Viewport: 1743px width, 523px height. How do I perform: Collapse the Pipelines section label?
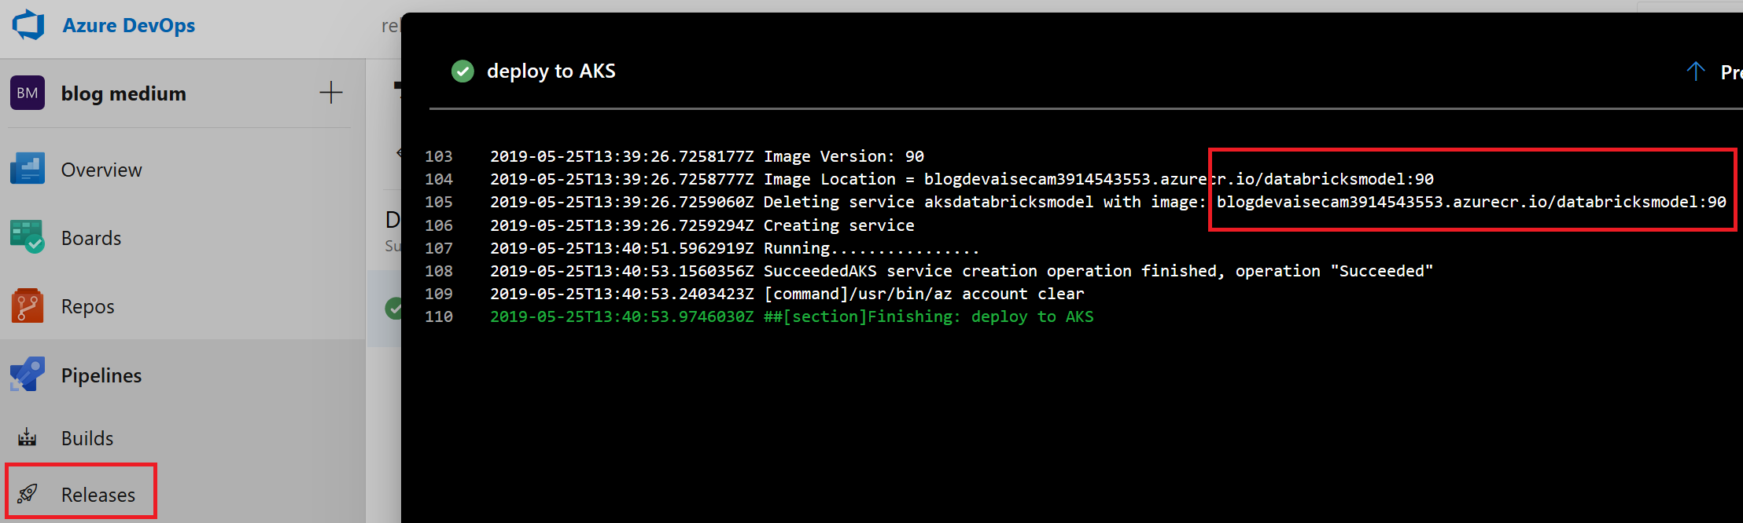point(101,375)
